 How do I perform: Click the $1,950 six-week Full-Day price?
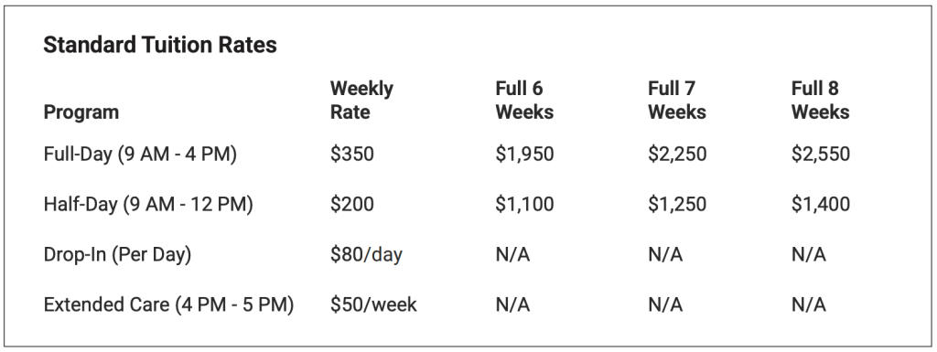[x=524, y=155]
